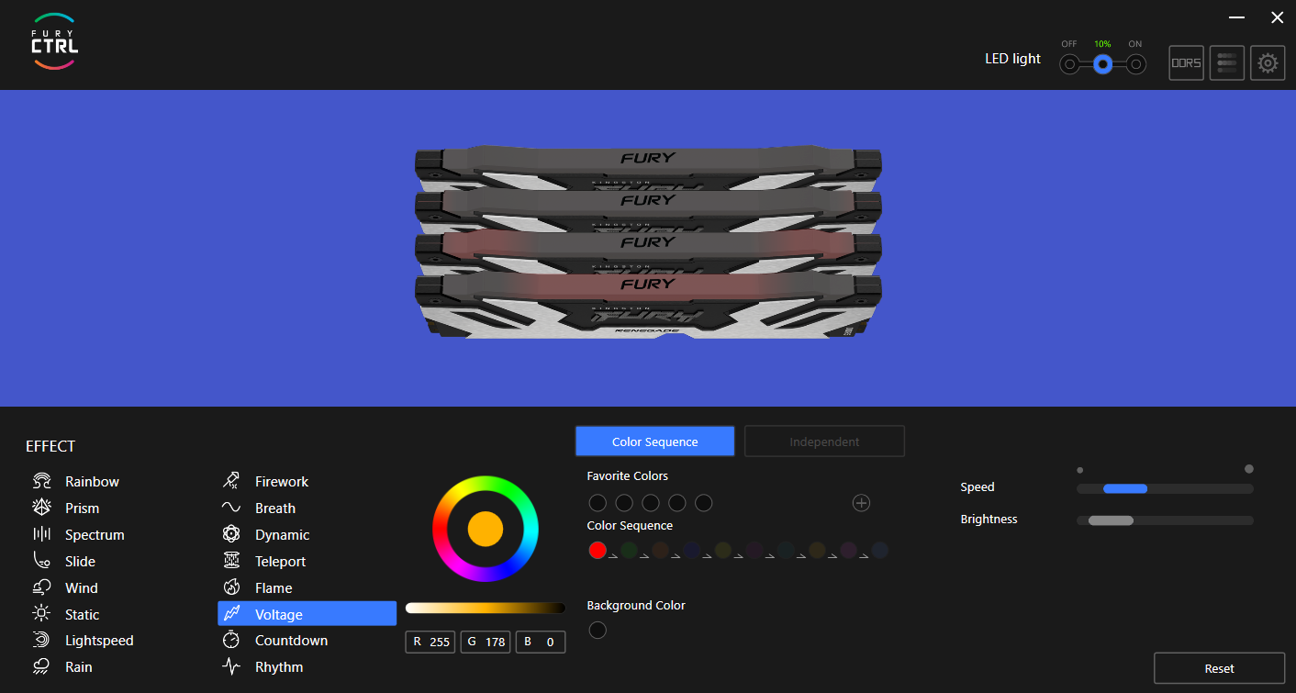1296x693 pixels.
Task: Click the Reset button
Action: pos(1219,668)
